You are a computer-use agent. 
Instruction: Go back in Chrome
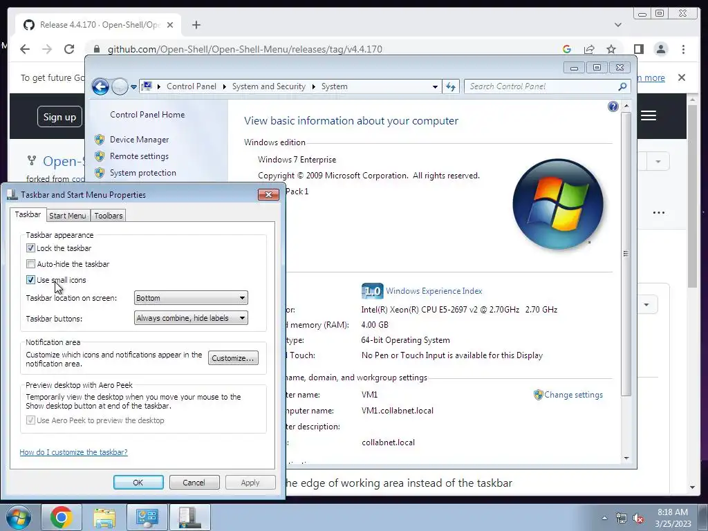pyautogui.click(x=25, y=49)
